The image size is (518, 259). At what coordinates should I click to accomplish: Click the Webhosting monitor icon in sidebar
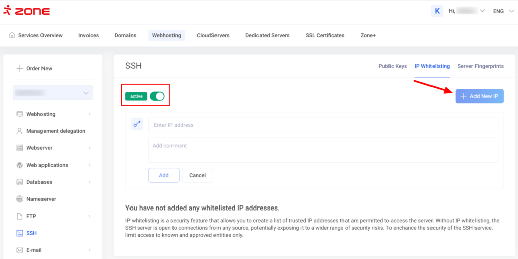[20, 114]
